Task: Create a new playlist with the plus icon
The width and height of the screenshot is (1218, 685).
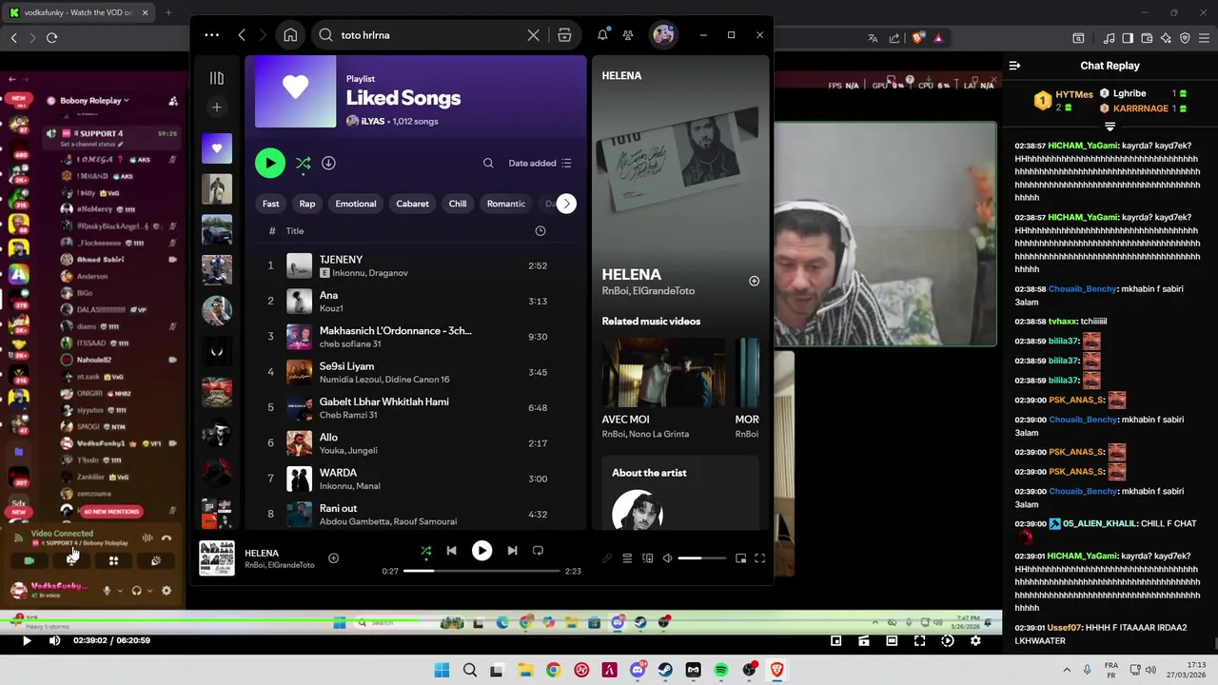Action: (x=217, y=108)
